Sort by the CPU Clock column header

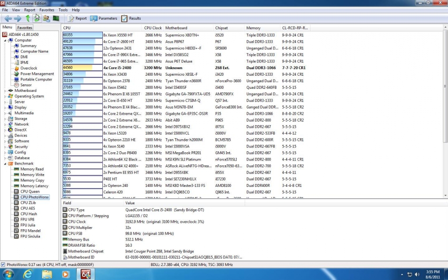coord(153,28)
